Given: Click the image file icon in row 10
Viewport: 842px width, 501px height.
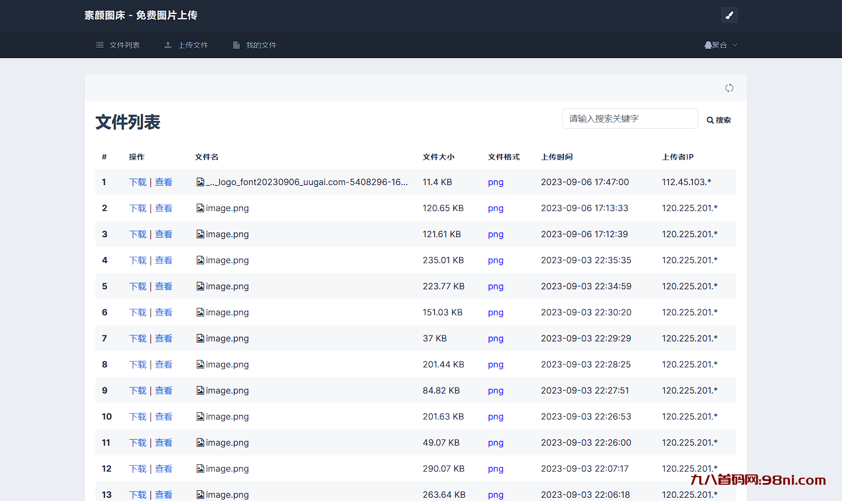Looking at the screenshot, I should coord(200,417).
